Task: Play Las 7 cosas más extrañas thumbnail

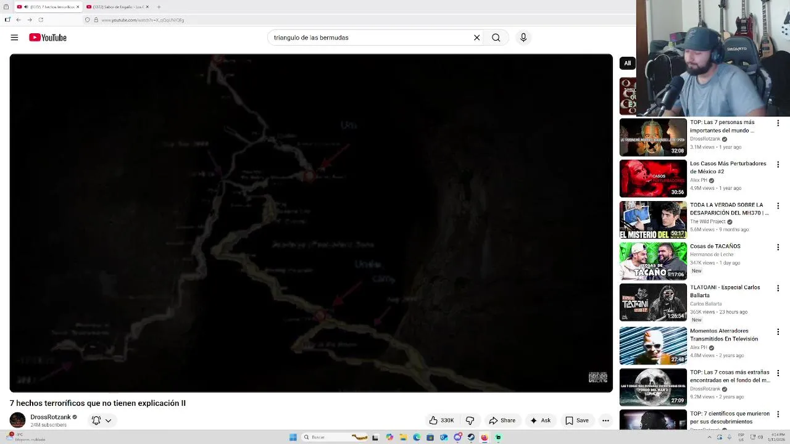Action: [653, 387]
